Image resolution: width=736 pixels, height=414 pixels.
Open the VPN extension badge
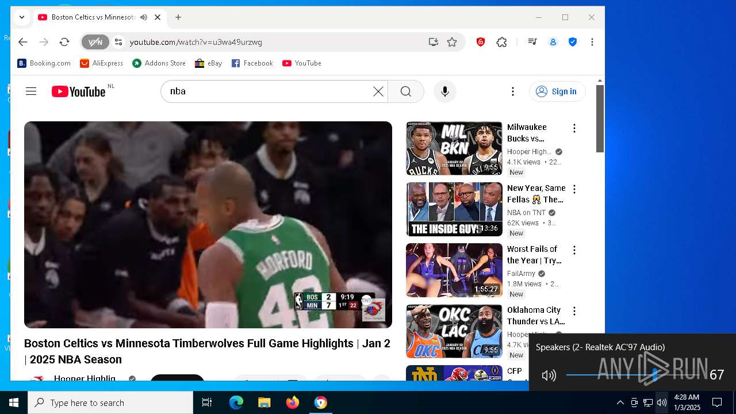pyautogui.click(x=95, y=42)
